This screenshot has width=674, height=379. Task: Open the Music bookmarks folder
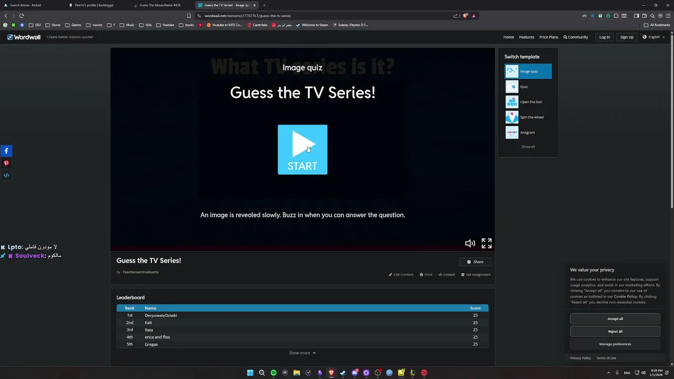tap(127, 25)
